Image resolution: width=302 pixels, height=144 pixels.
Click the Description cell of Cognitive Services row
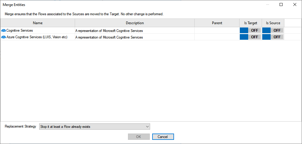(x=135, y=30)
